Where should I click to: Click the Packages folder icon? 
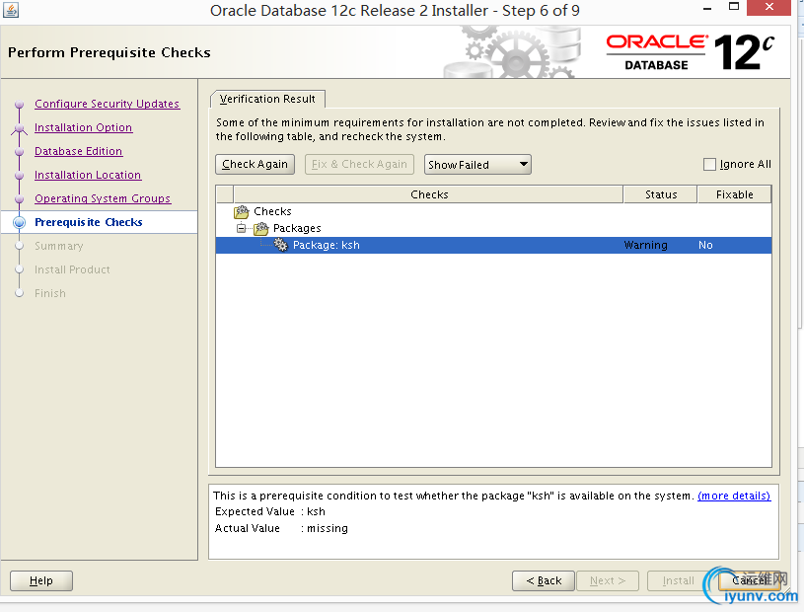coord(261,228)
